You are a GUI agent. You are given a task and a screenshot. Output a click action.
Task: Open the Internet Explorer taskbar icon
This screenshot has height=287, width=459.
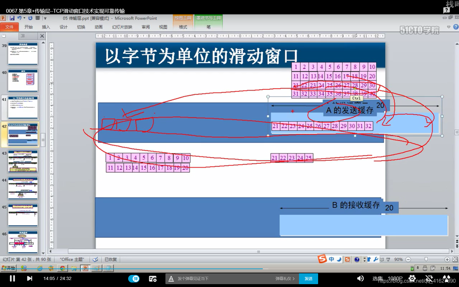click(x=40, y=268)
